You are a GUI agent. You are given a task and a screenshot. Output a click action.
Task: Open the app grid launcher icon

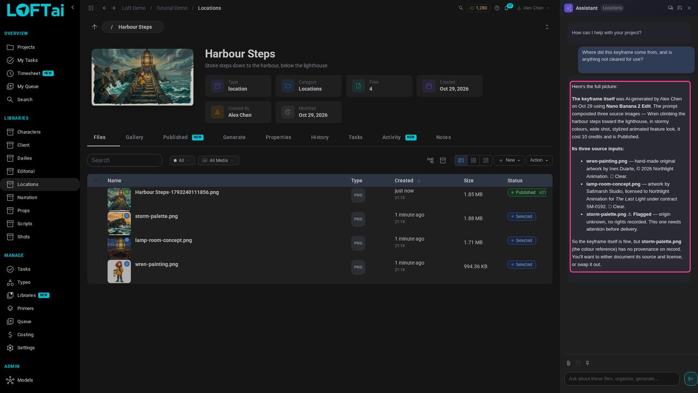[91, 8]
